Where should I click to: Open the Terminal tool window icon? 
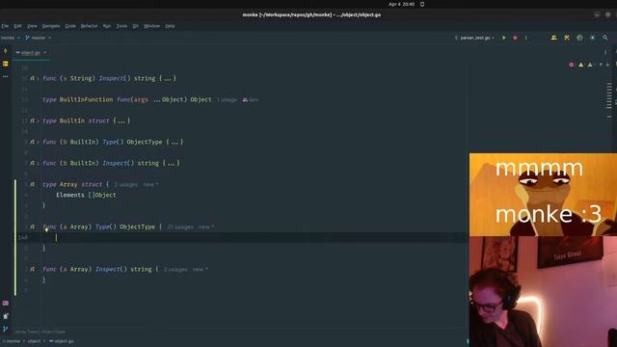tap(5, 303)
